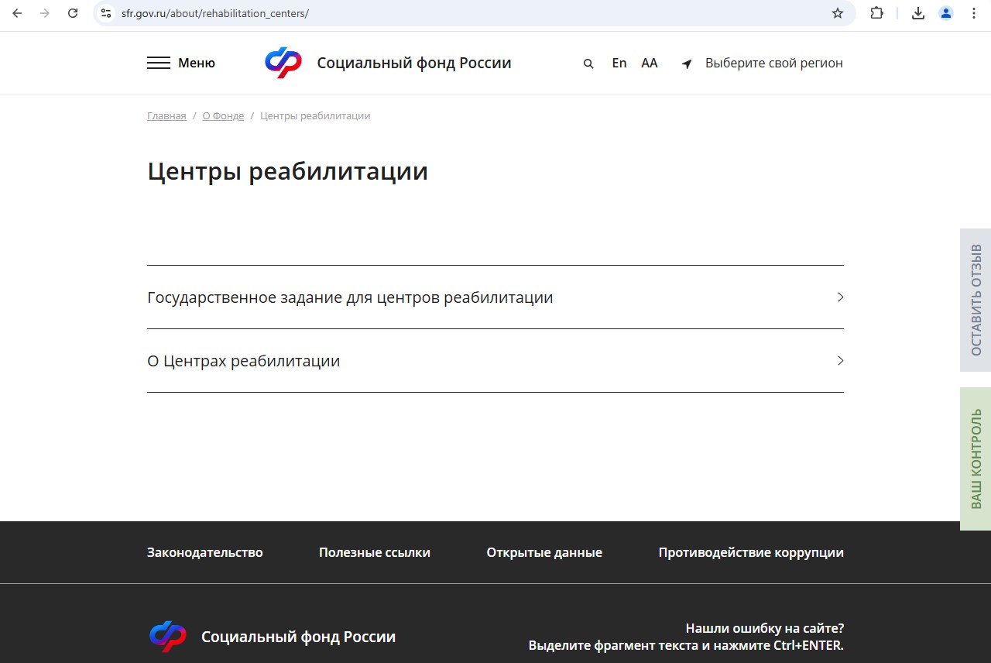Open the browser extensions puzzle icon
Screen dimensions: 991x663
[876, 13]
